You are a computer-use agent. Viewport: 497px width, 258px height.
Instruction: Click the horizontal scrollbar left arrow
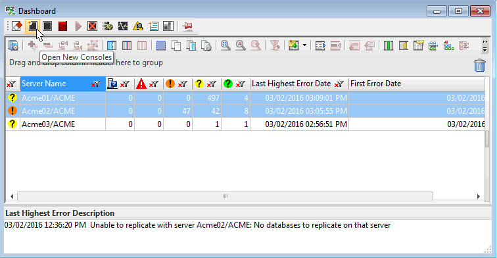[x=12, y=196]
